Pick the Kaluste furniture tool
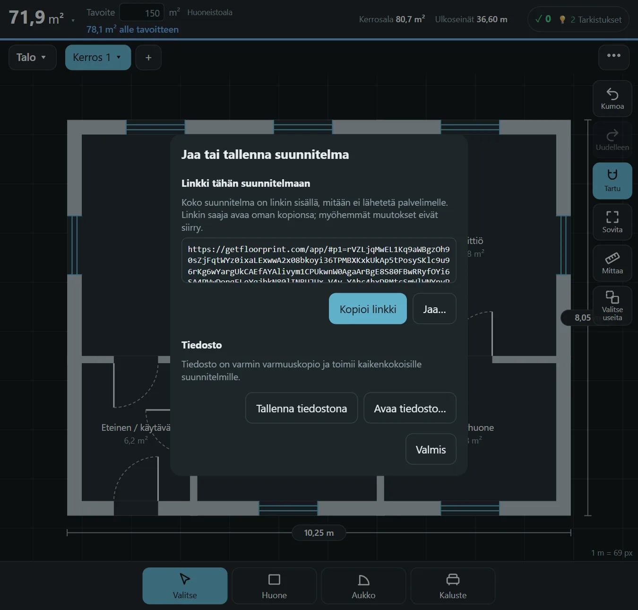This screenshot has width=638, height=610. coord(453,586)
